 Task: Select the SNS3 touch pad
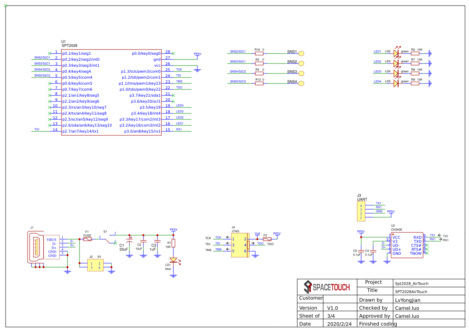tap(301, 73)
